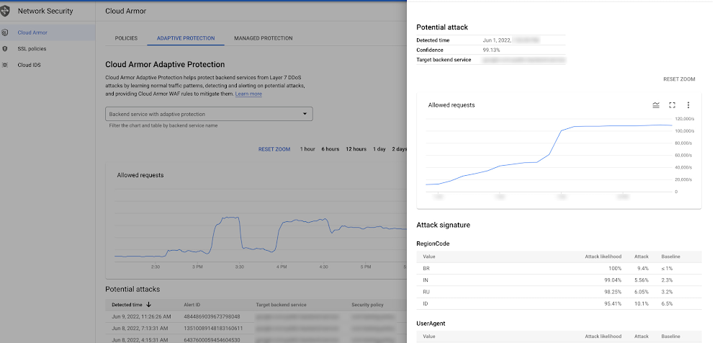The height and width of the screenshot is (343, 720).
Task: Open alert detected Jun 9, 2022 11:26:26 AM
Action: (x=142, y=317)
